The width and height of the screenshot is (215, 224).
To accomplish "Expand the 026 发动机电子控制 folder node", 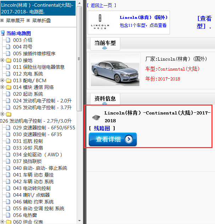I will coord(2,114).
